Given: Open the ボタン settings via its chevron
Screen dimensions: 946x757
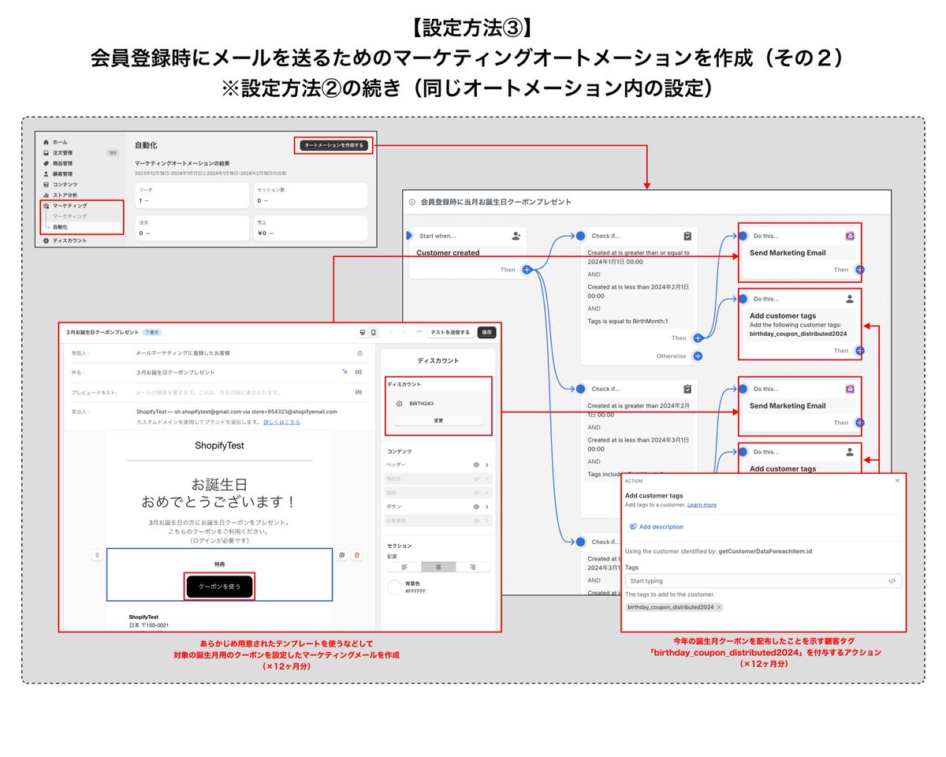Looking at the screenshot, I should [x=487, y=505].
